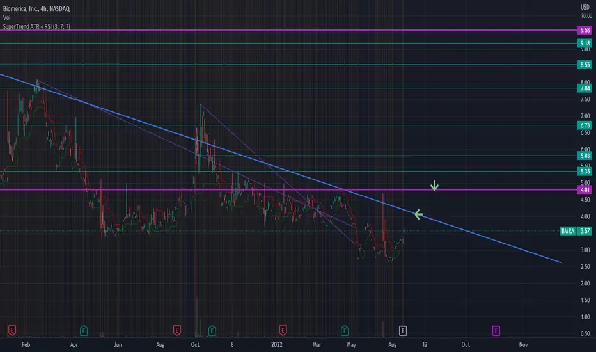Image resolution: width=596 pixels, height=352 pixels.
Task: Click the 2.50 price scale value
Action: tap(585, 267)
